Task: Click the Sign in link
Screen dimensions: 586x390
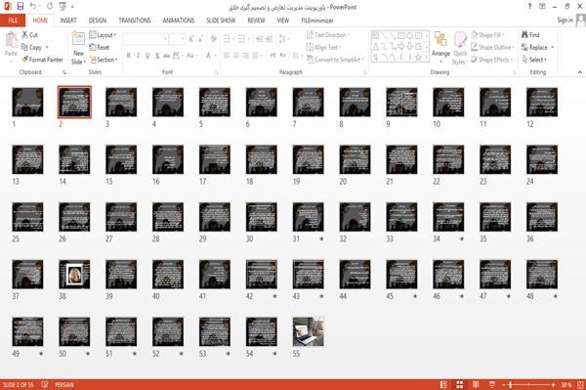Action: point(565,21)
